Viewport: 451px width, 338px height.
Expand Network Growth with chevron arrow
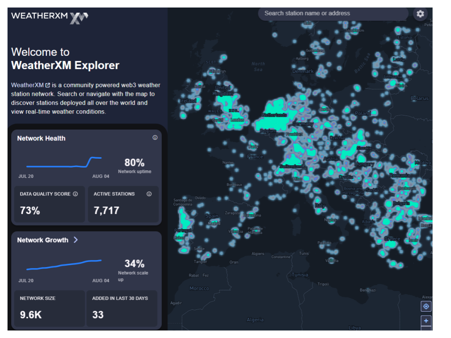point(76,240)
